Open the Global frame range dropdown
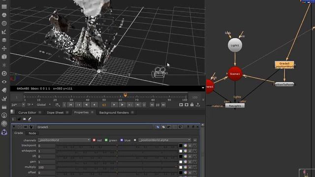 click(x=44, y=105)
